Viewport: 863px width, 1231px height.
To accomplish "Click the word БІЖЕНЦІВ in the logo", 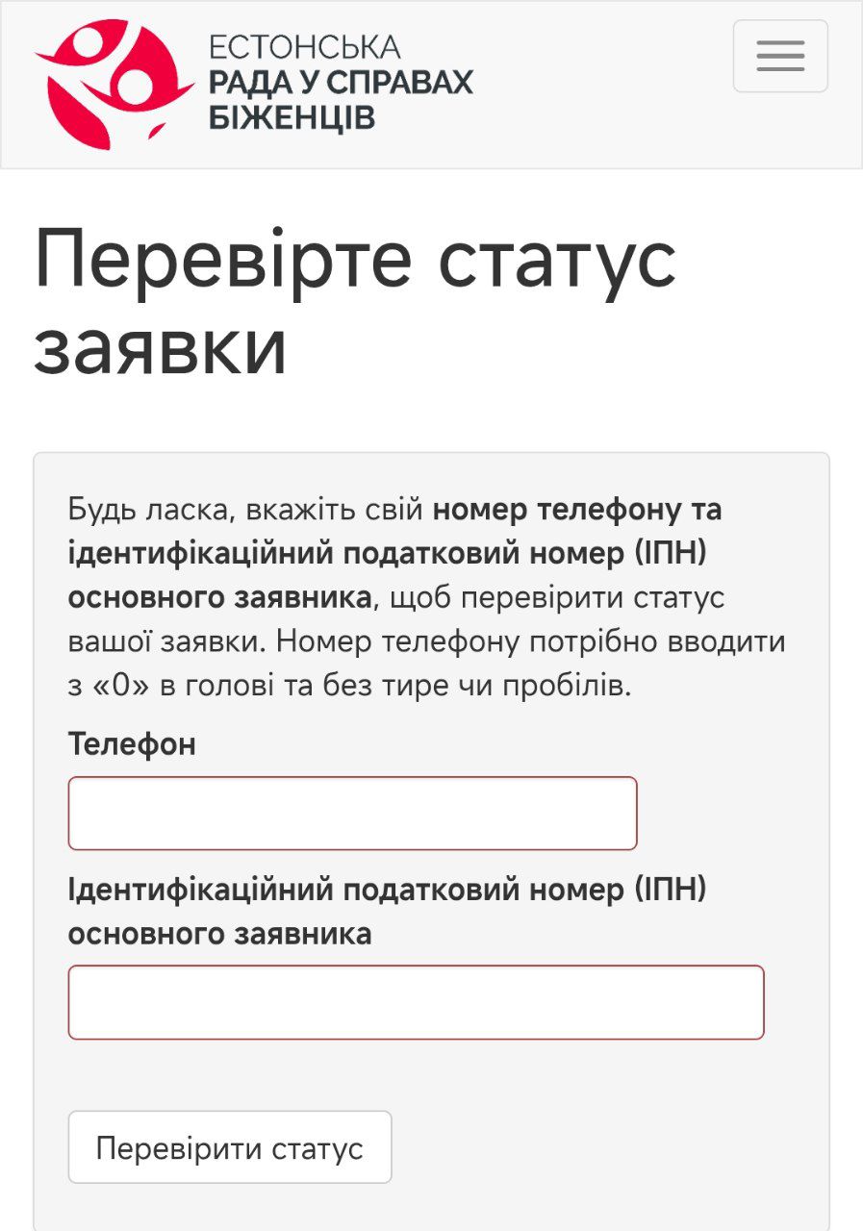I will (x=292, y=117).
